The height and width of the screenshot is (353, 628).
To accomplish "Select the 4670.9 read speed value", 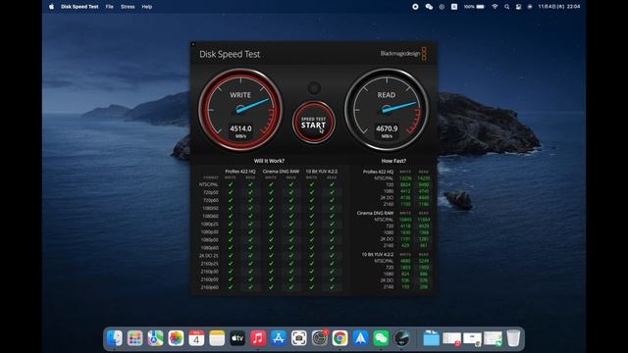I will [387, 128].
